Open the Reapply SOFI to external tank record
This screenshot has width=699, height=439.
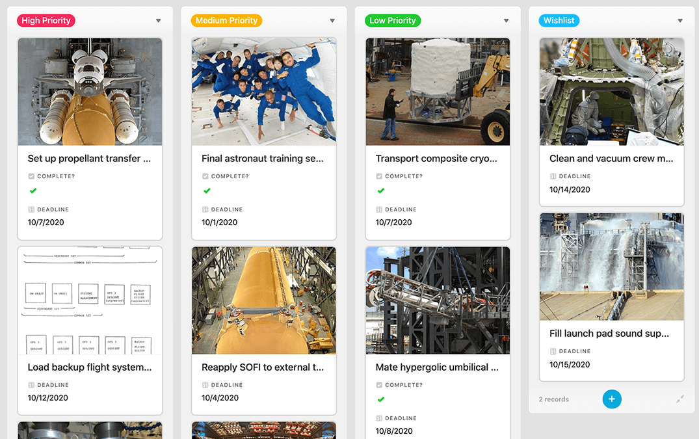263,367
